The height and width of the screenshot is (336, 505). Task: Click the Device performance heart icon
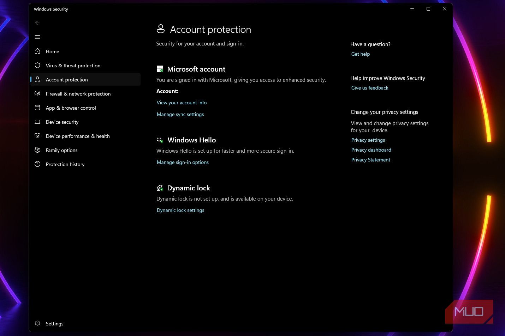37,136
